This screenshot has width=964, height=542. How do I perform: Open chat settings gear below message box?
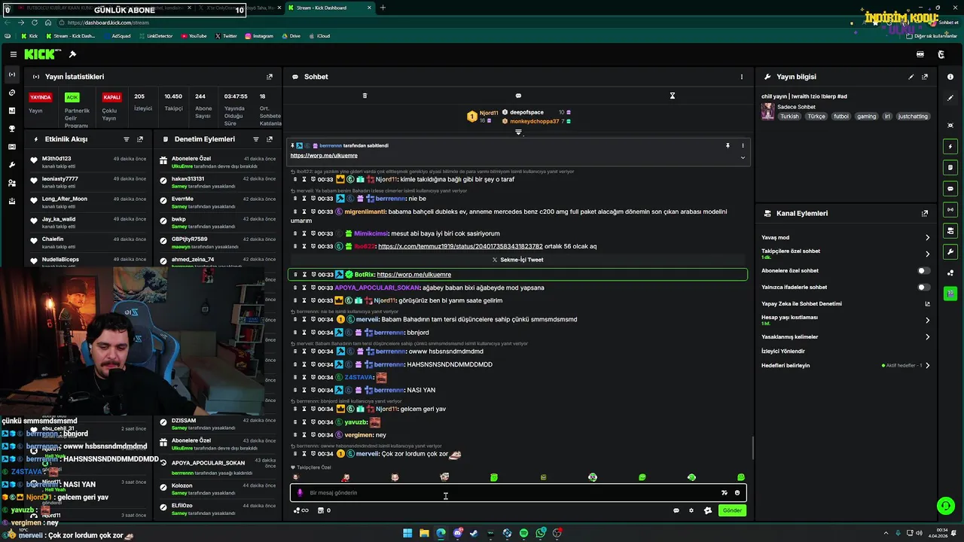(691, 510)
